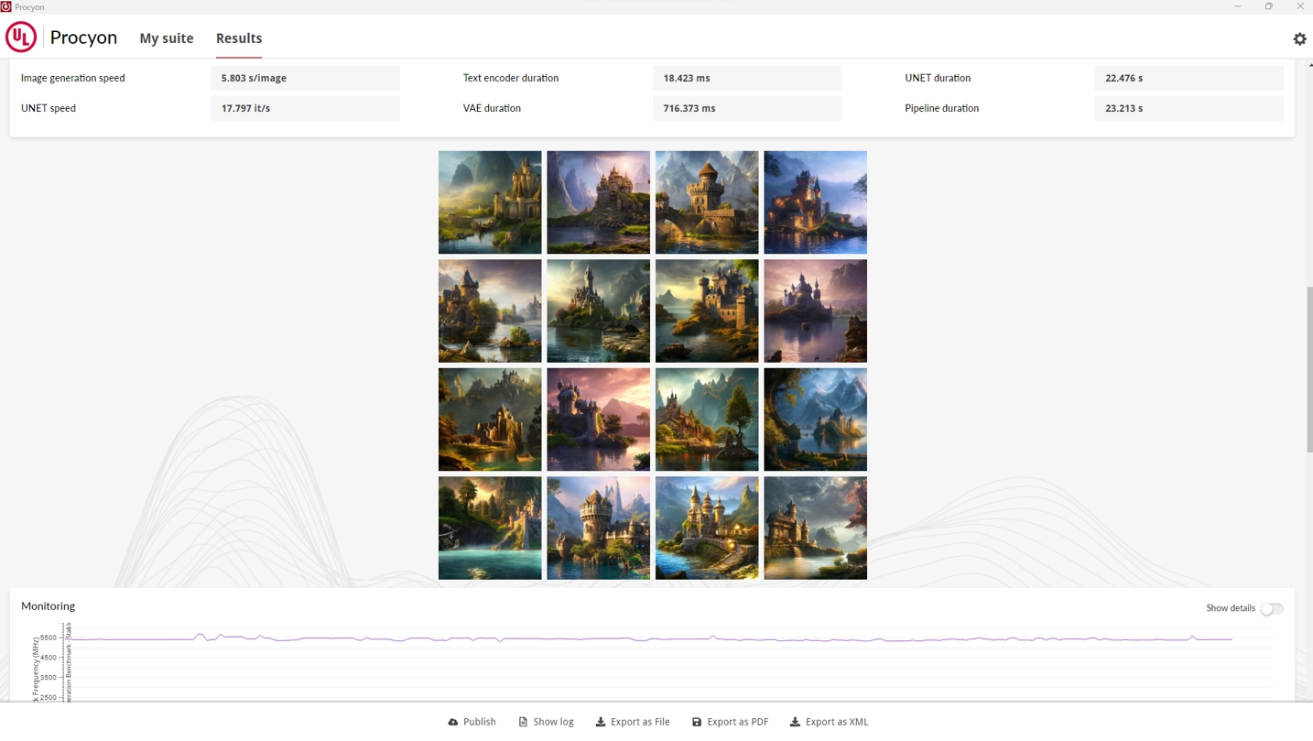The width and height of the screenshot is (1313, 741).
Task: Open settings via the gear icon
Action: pos(1299,38)
